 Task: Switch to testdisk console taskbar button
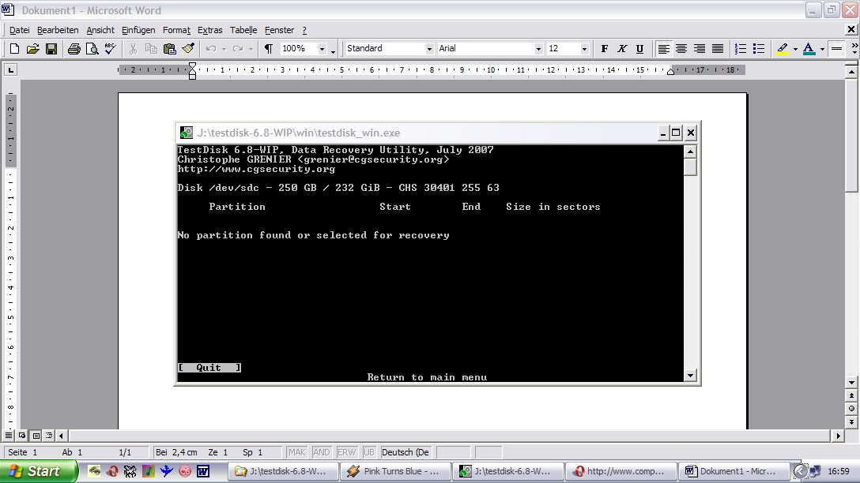(x=508, y=471)
